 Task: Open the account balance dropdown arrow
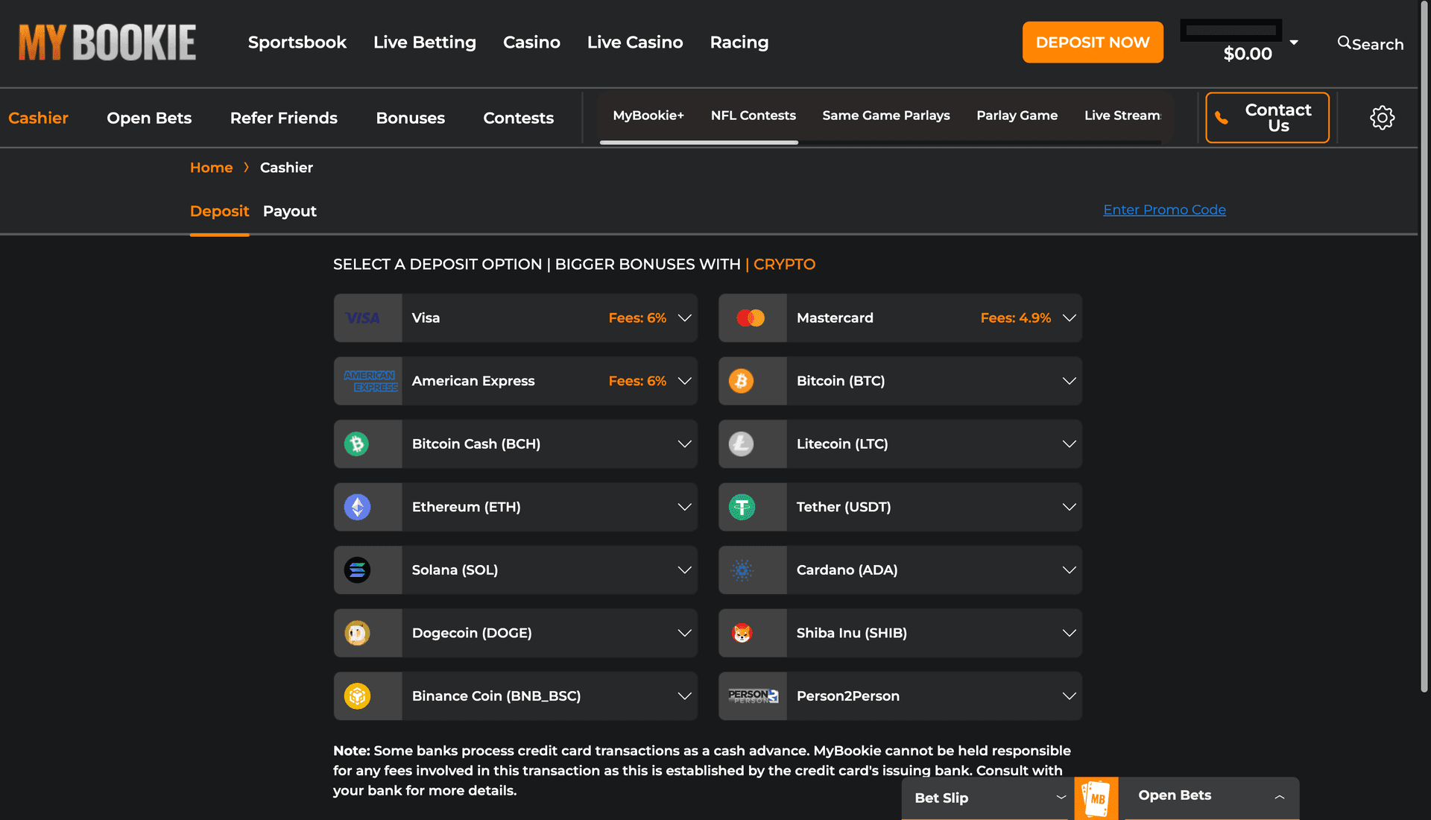[x=1295, y=42]
